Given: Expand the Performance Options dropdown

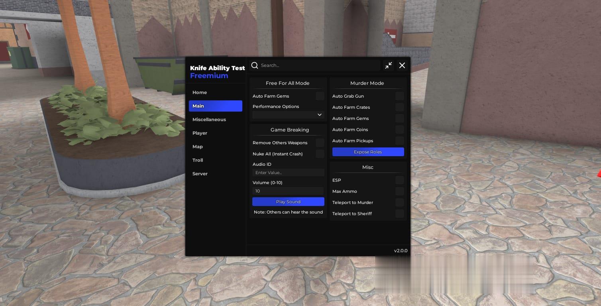Looking at the screenshot, I should [288, 115].
